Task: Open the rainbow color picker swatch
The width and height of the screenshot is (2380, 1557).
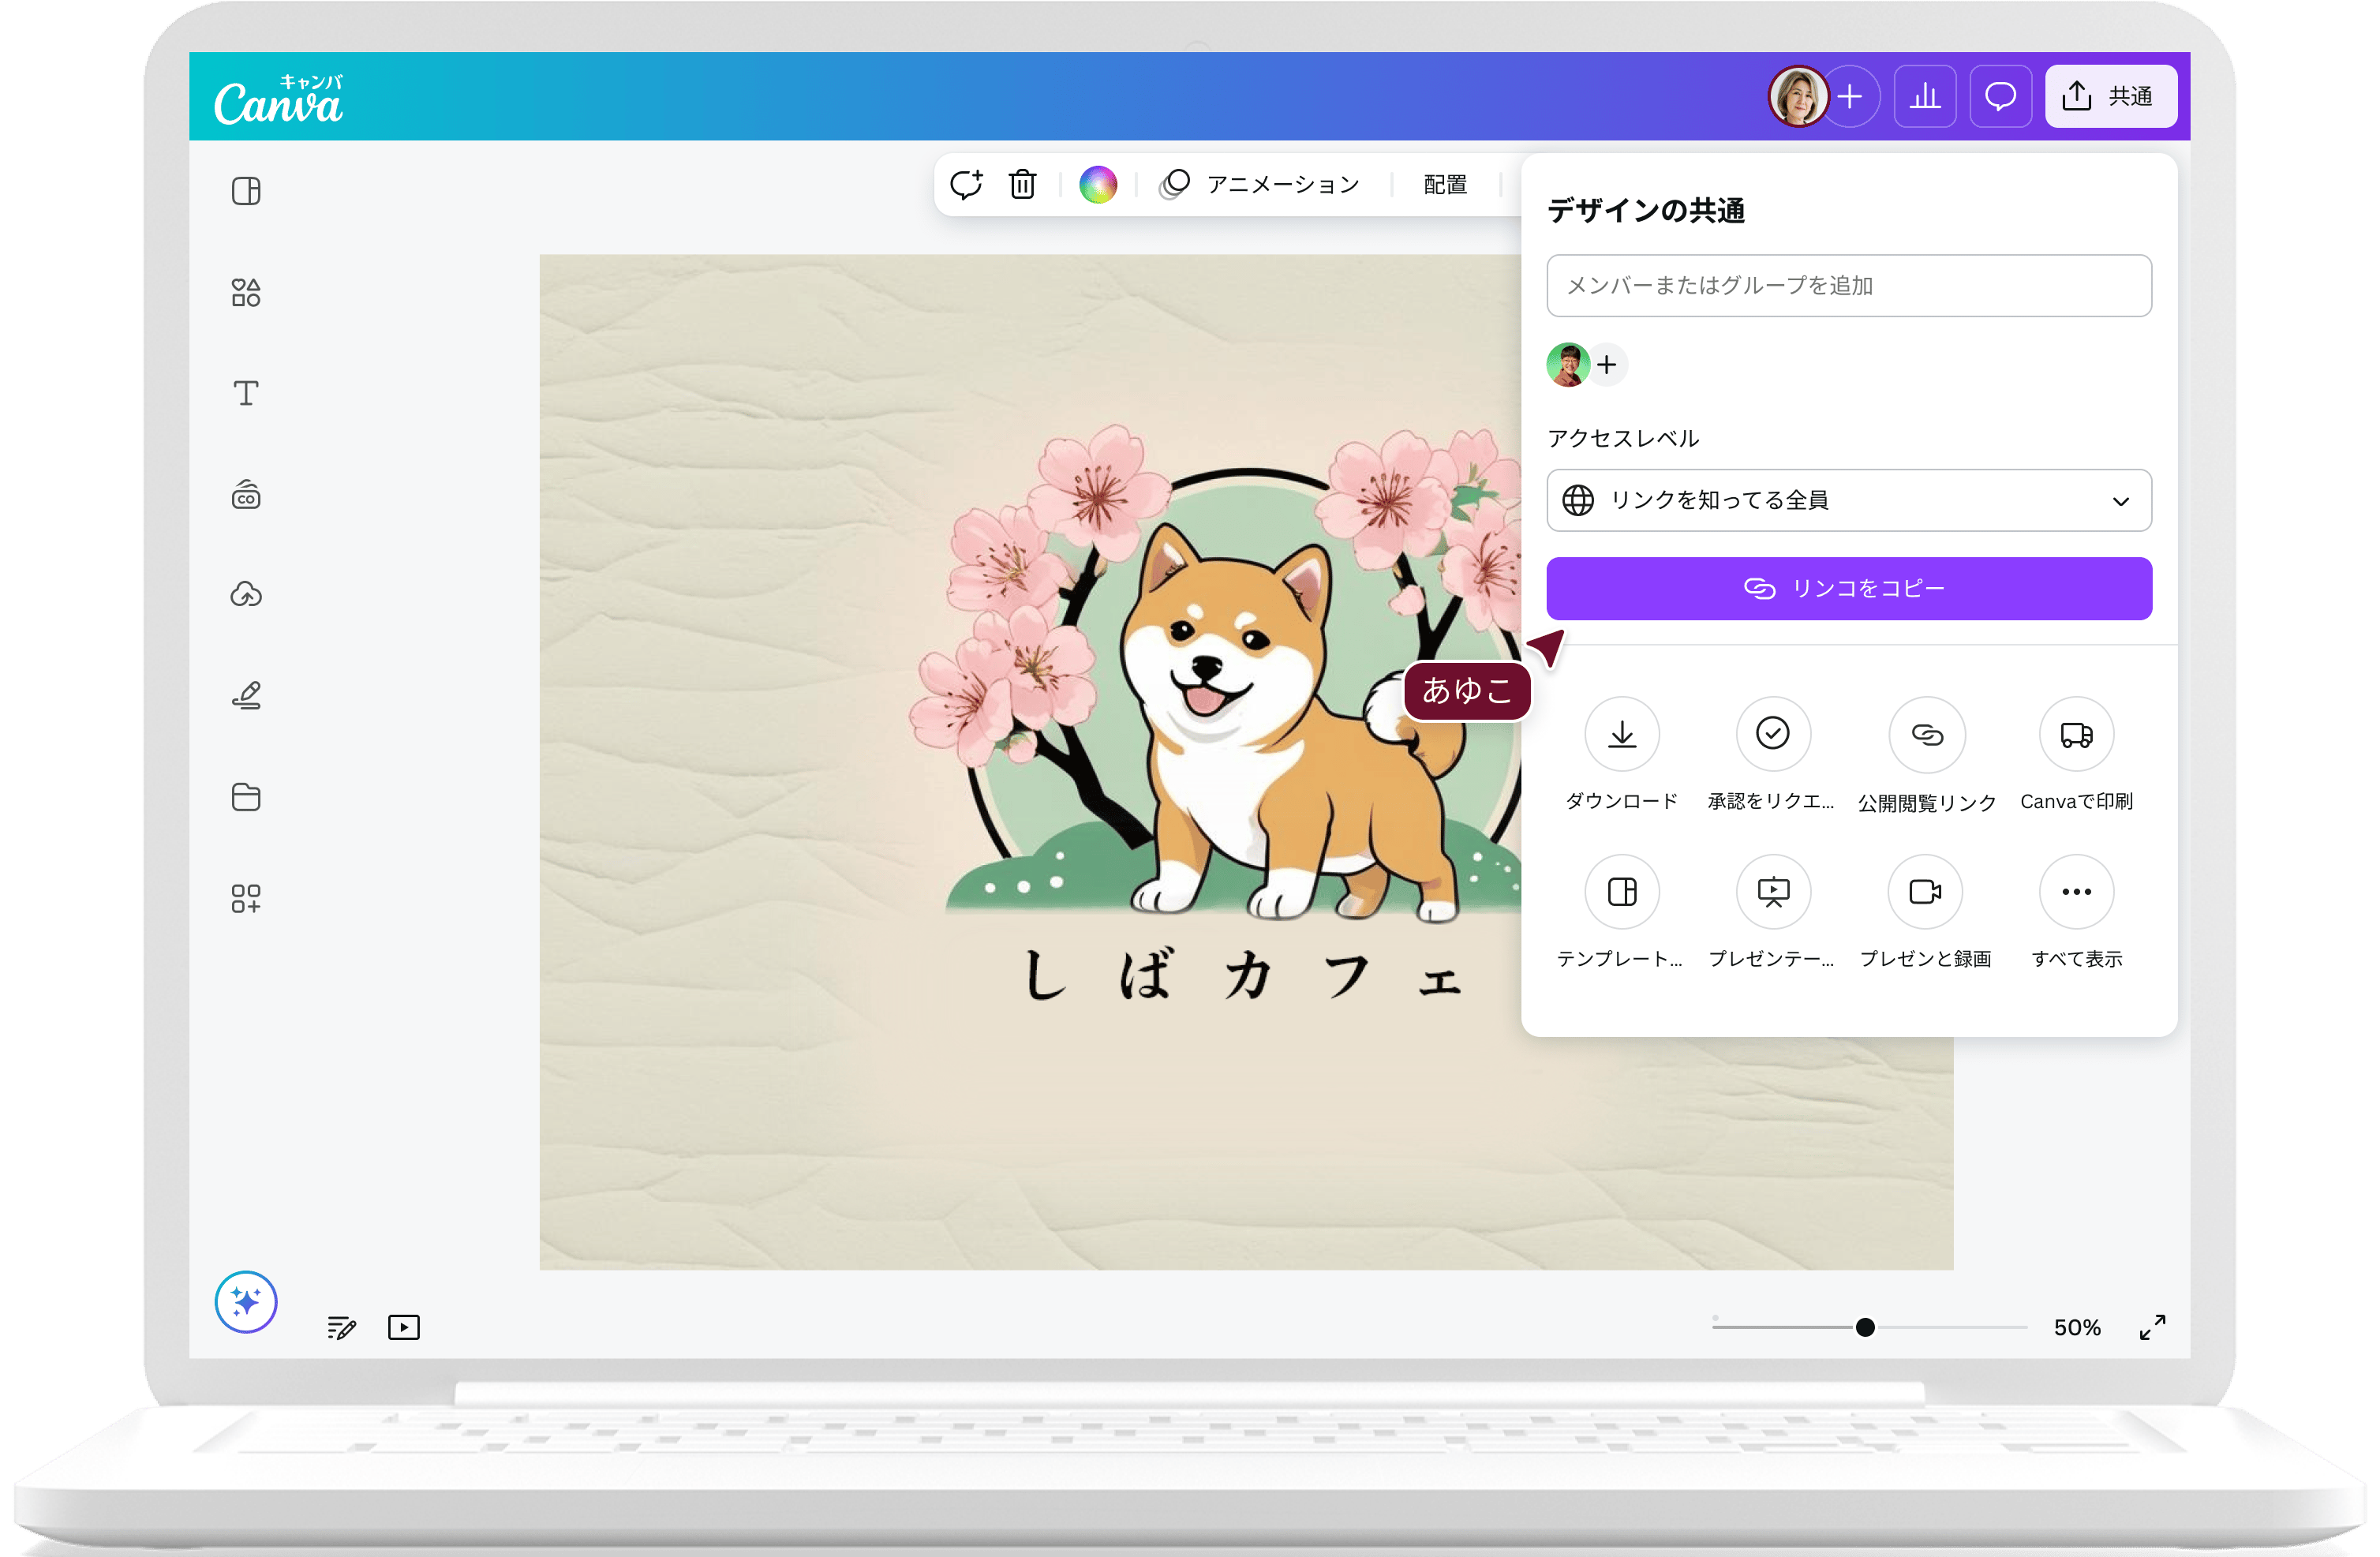Action: point(1098,185)
